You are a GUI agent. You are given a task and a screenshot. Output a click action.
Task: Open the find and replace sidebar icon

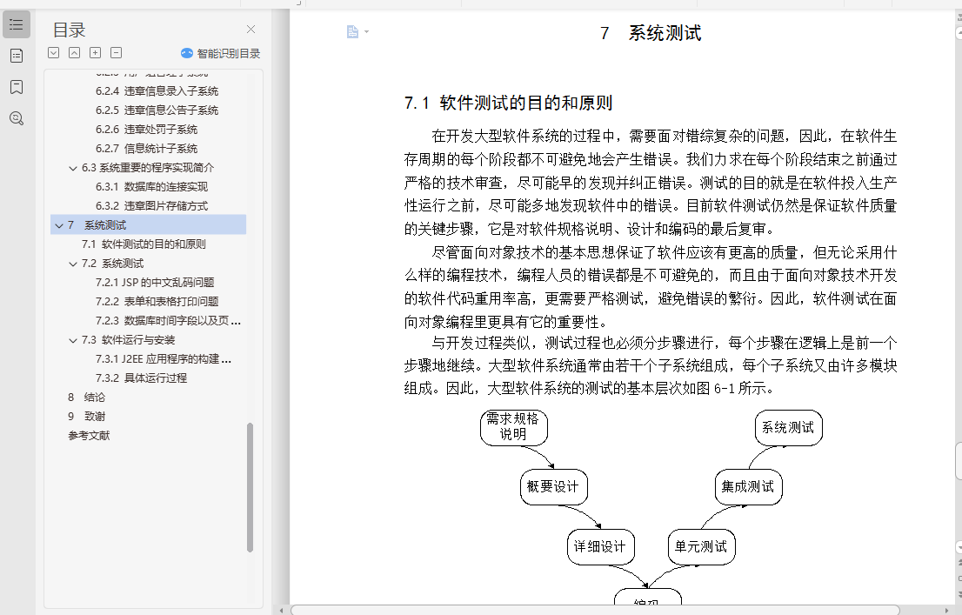pyautogui.click(x=17, y=118)
